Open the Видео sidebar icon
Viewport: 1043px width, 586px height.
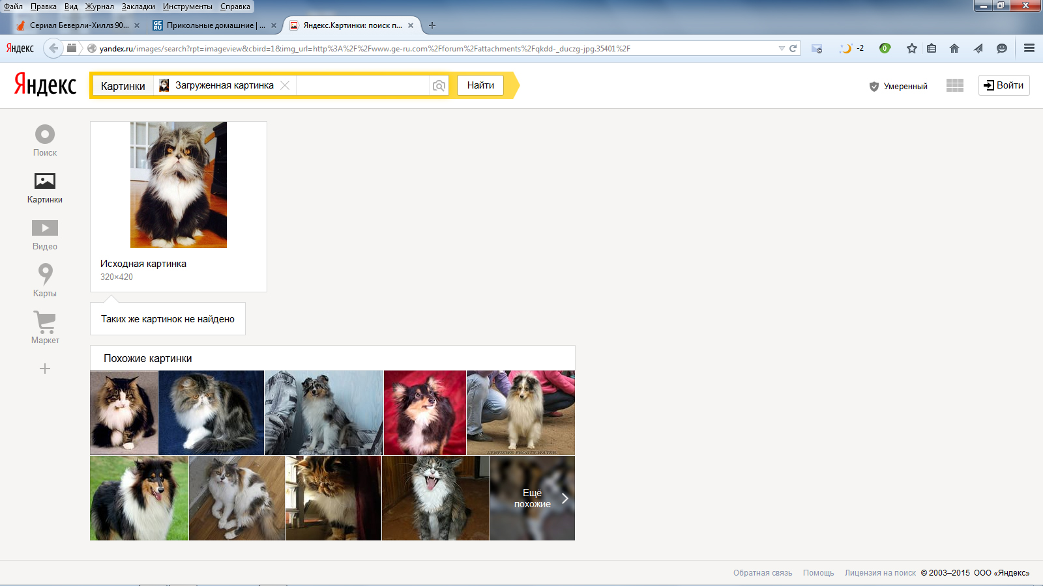[45, 228]
